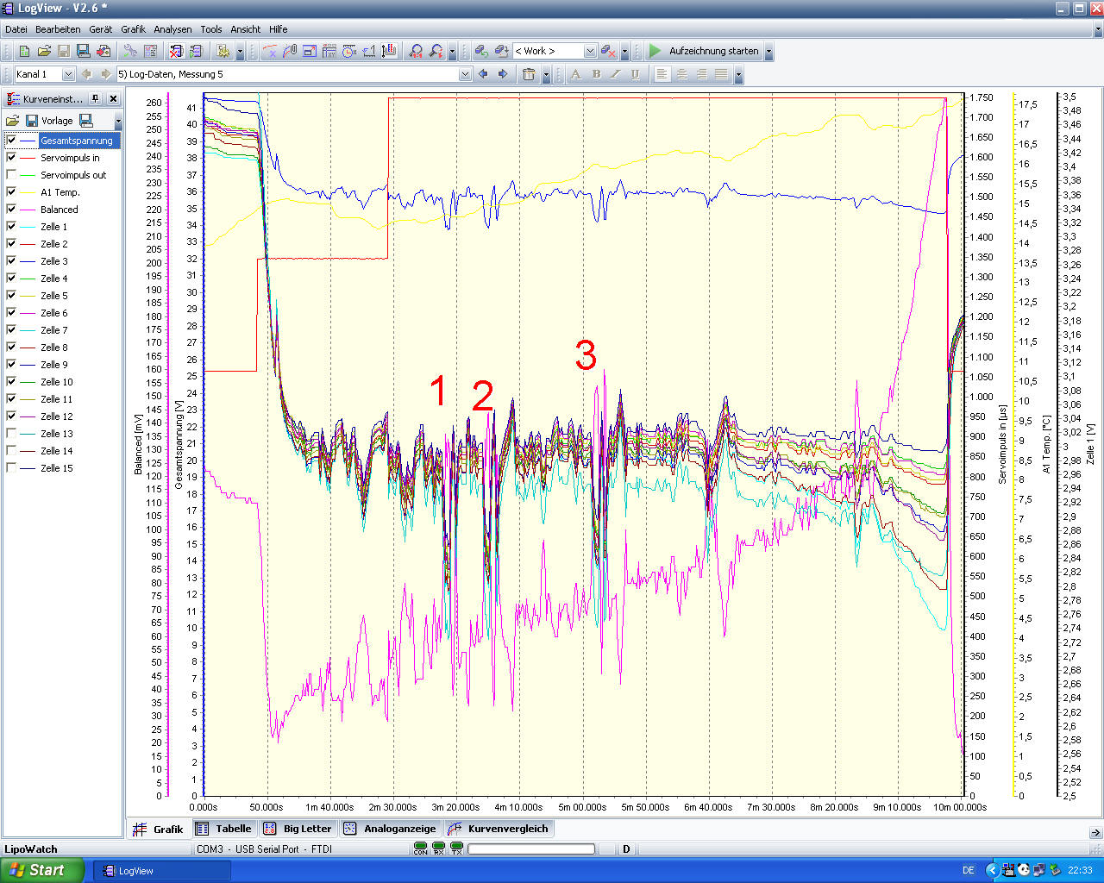Image resolution: width=1104 pixels, height=883 pixels.
Task: Open curve template with folder icon in panel
Action: pos(12,121)
